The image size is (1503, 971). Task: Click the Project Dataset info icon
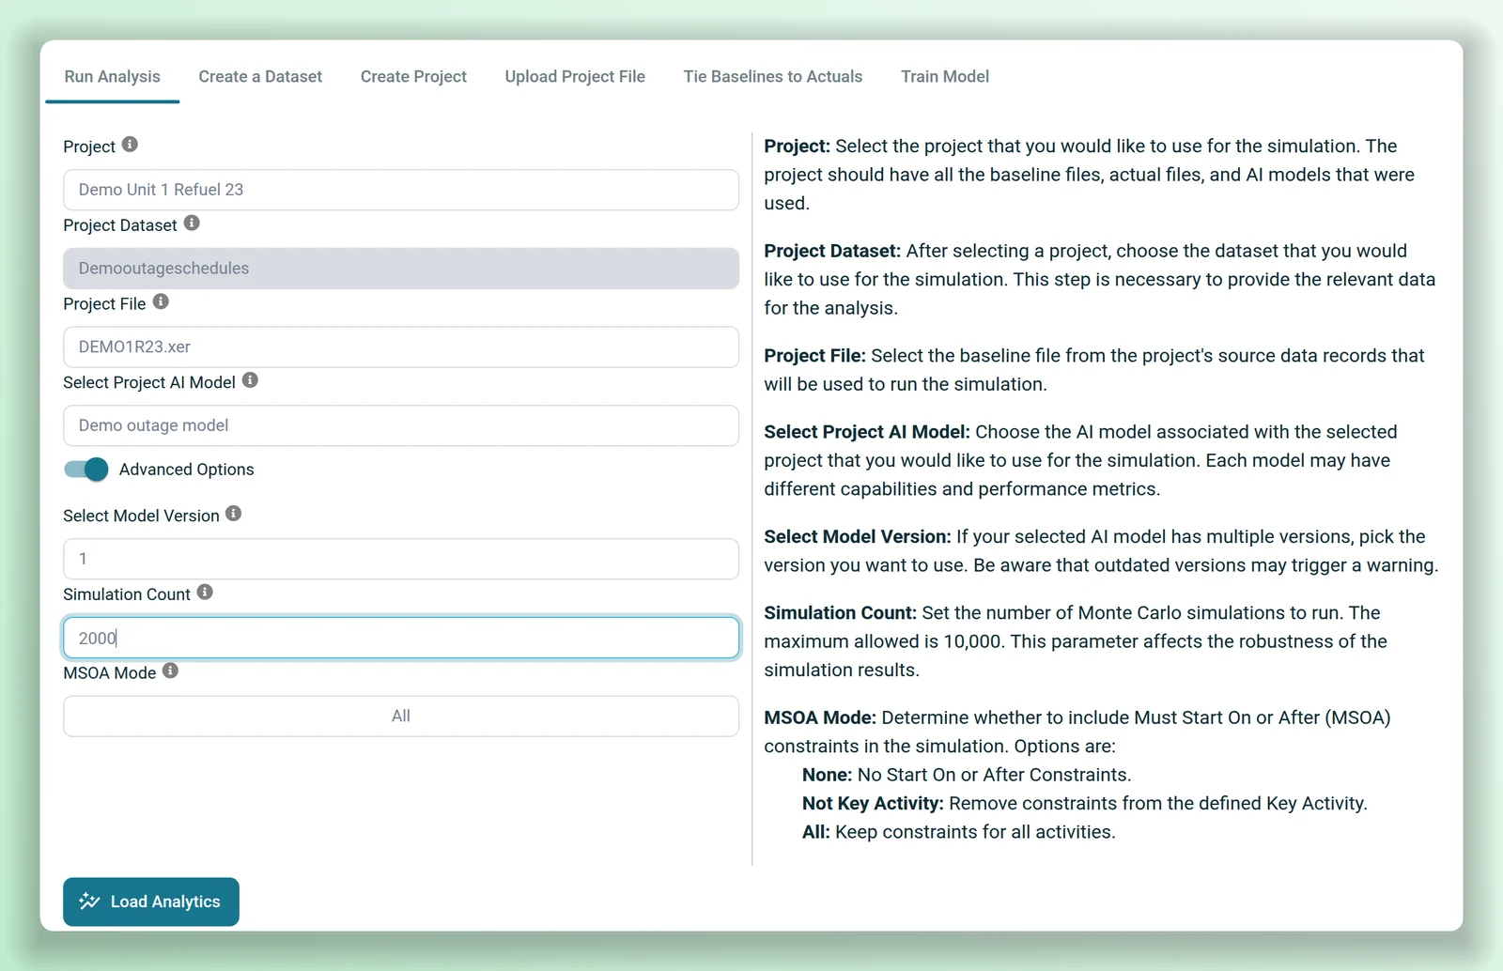[192, 223]
